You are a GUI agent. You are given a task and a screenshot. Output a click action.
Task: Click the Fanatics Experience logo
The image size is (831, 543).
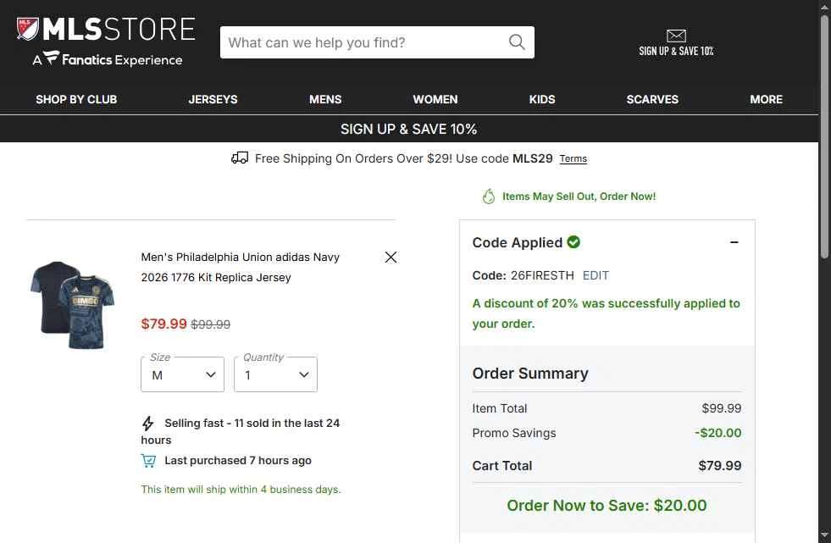click(108, 58)
